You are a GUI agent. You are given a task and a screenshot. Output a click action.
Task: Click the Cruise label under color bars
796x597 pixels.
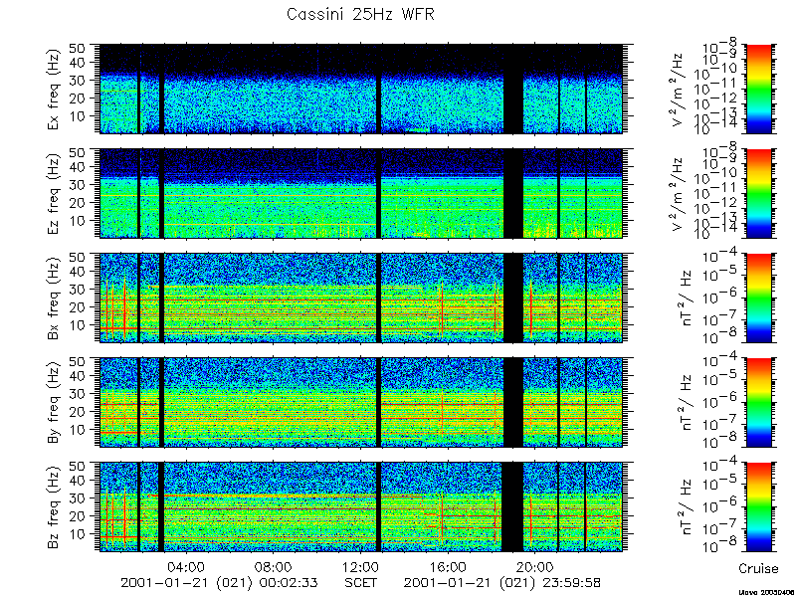[x=758, y=568]
